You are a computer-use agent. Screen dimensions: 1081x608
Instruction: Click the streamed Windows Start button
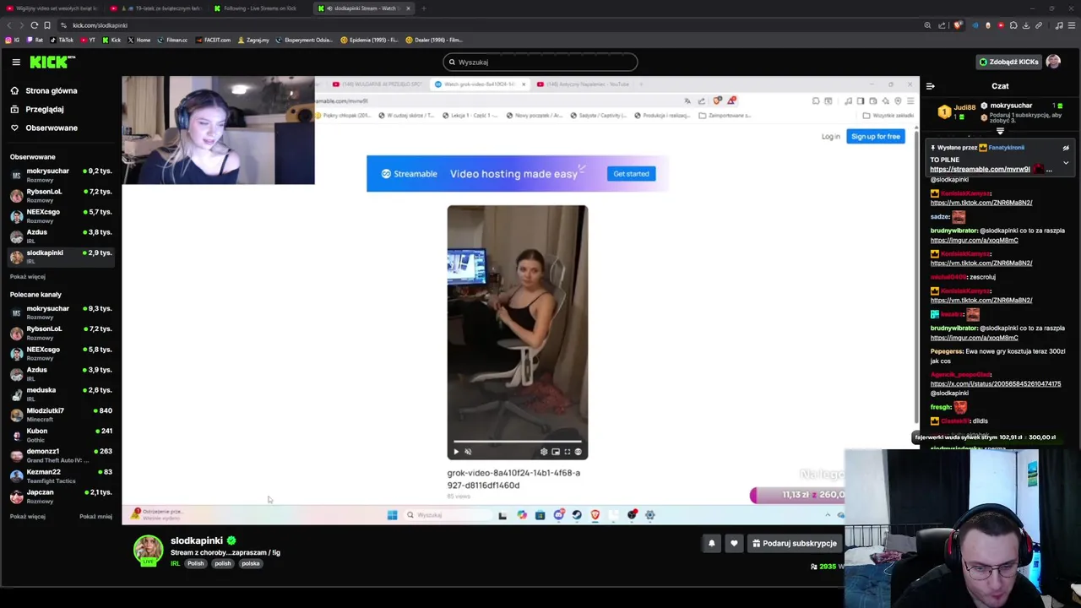tap(392, 515)
